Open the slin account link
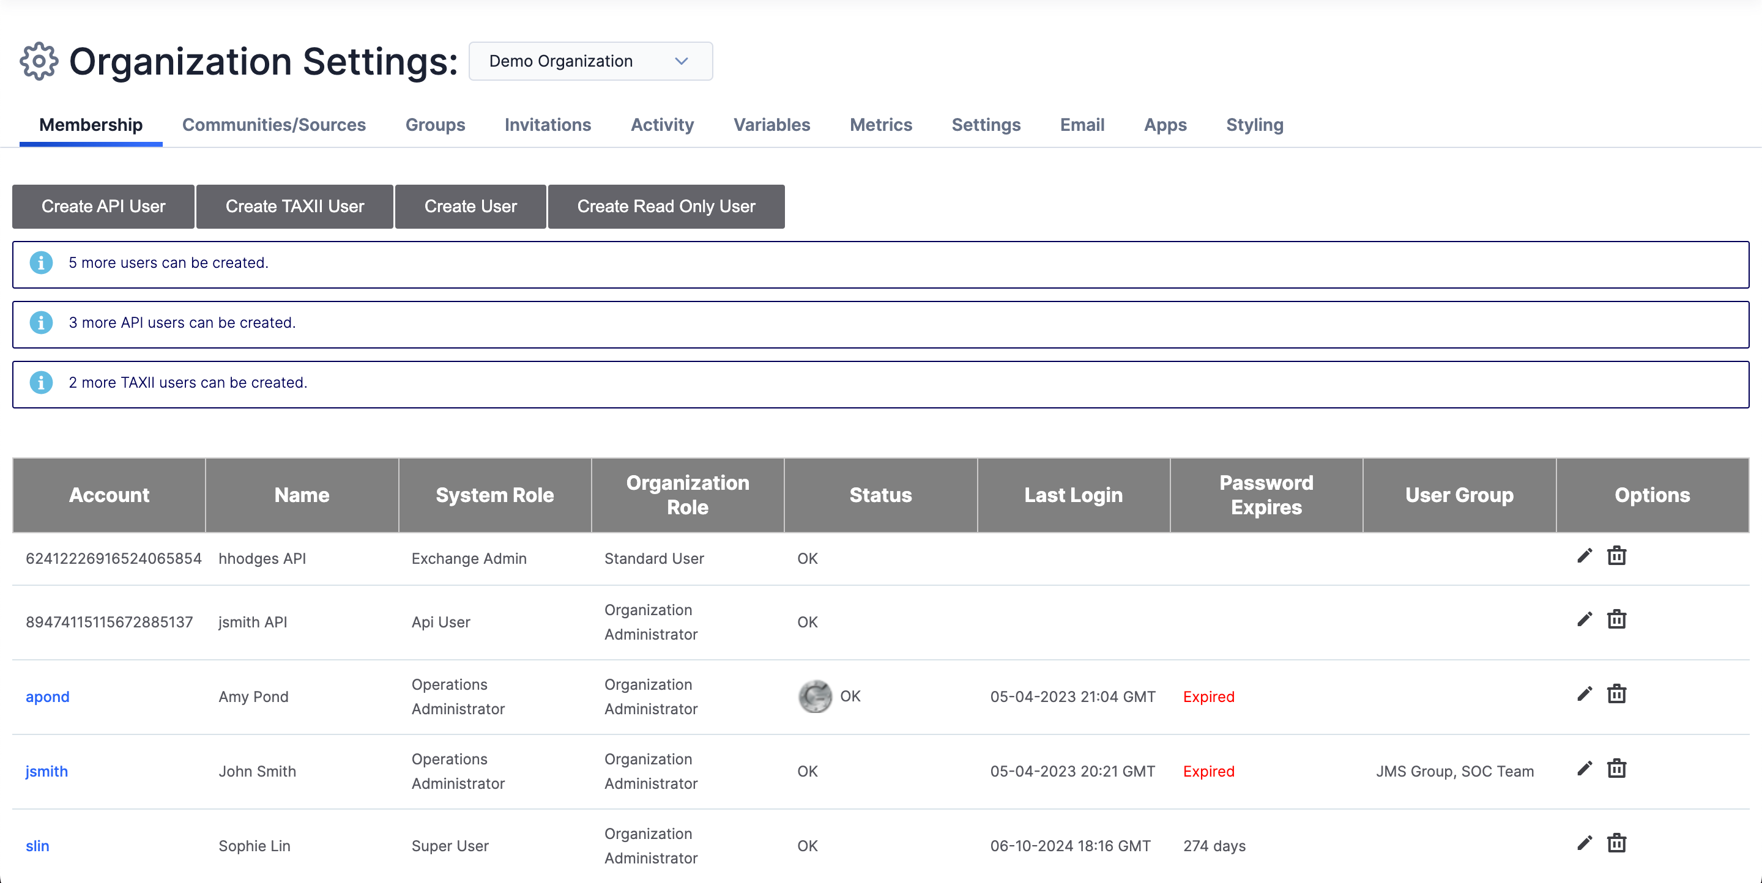Viewport: 1762px width, 883px height. [37, 846]
